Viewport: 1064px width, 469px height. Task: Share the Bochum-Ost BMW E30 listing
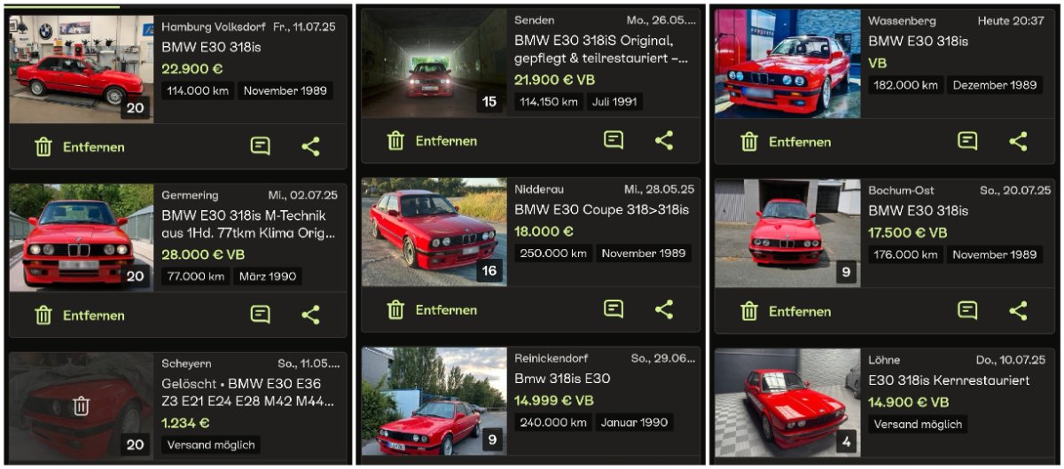(x=1018, y=311)
